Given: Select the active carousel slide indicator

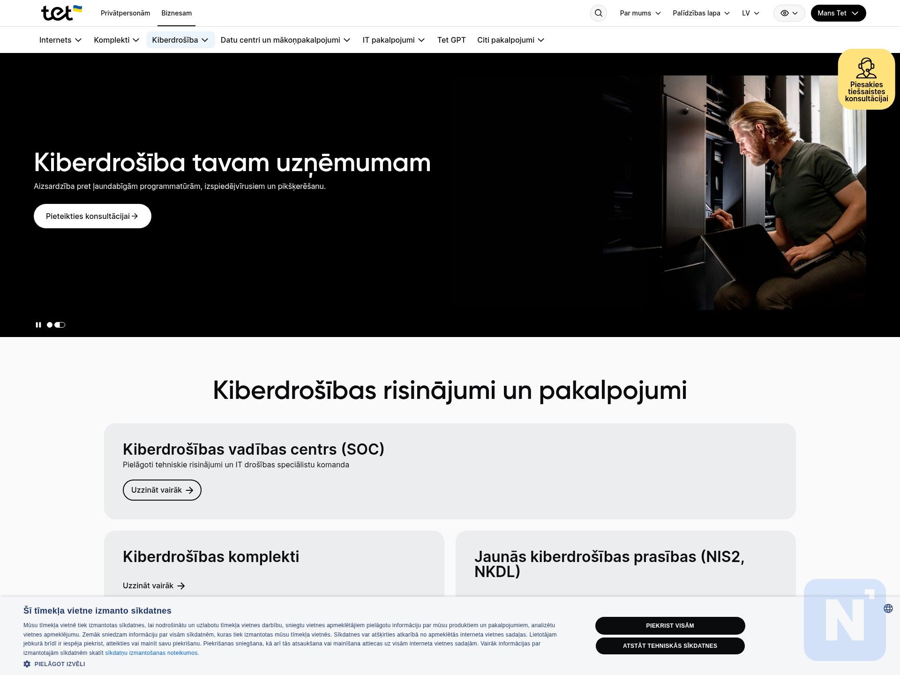Looking at the screenshot, I should pos(60,325).
